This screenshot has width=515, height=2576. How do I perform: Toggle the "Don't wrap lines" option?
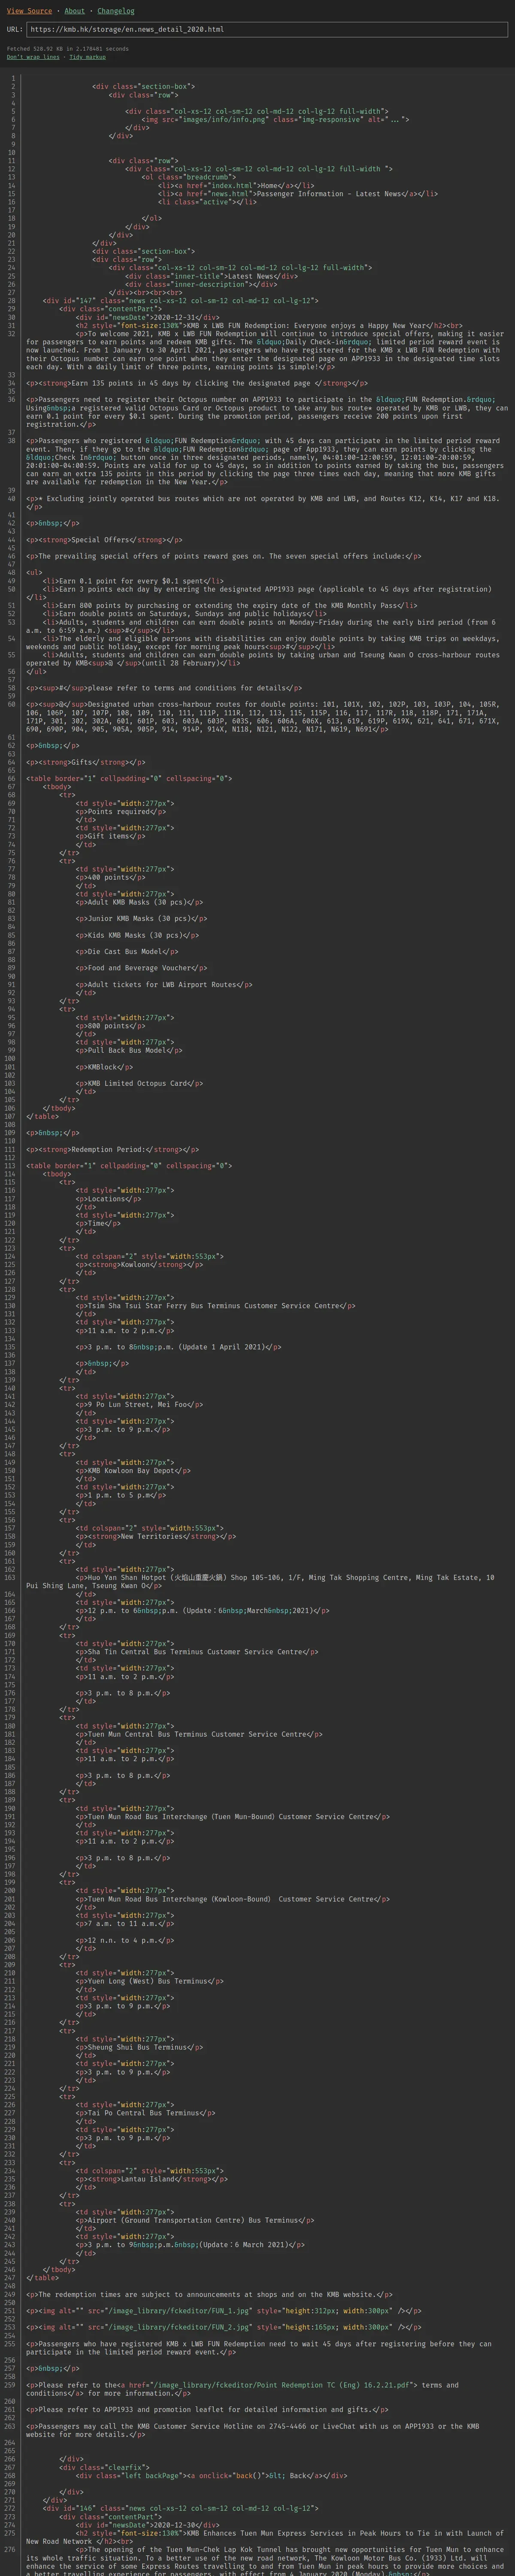tap(33, 57)
